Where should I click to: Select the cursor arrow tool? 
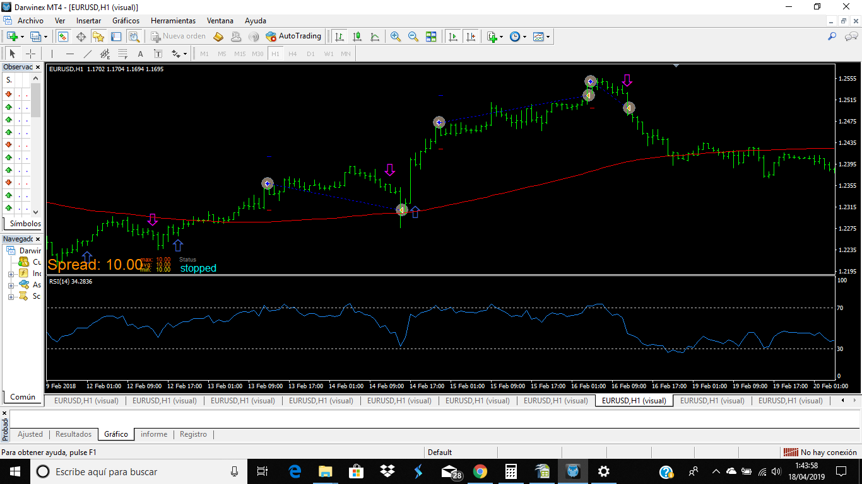[x=12, y=54]
